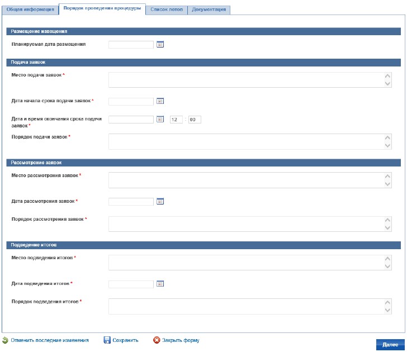
Task: Click the hours field showing 12
Action: [x=176, y=119]
